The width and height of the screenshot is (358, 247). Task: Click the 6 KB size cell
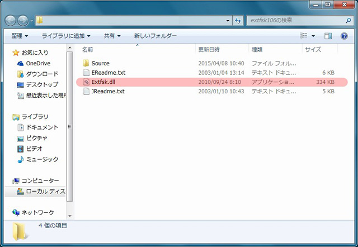(328, 73)
